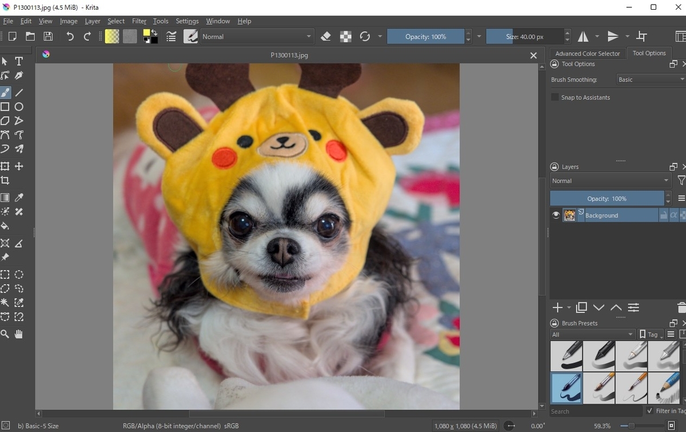Click the Undo arrow in toolbar

coord(70,37)
